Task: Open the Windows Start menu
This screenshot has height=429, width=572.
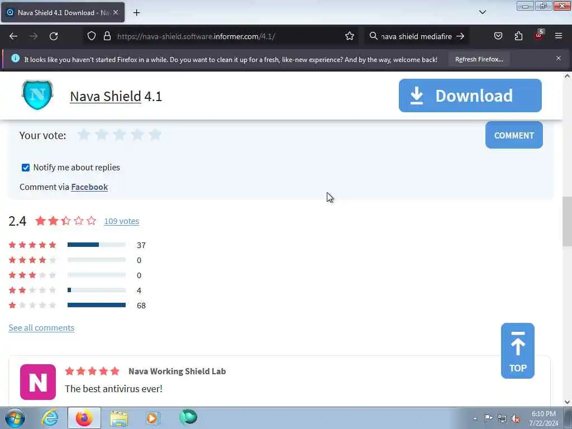Action: (x=15, y=418)
